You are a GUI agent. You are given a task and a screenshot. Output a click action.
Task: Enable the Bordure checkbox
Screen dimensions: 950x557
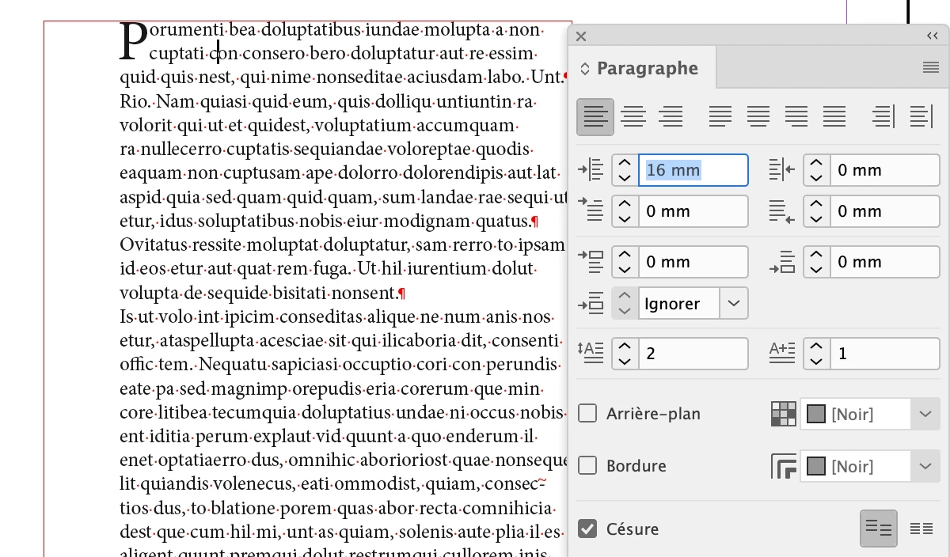(x=587, y=465)
